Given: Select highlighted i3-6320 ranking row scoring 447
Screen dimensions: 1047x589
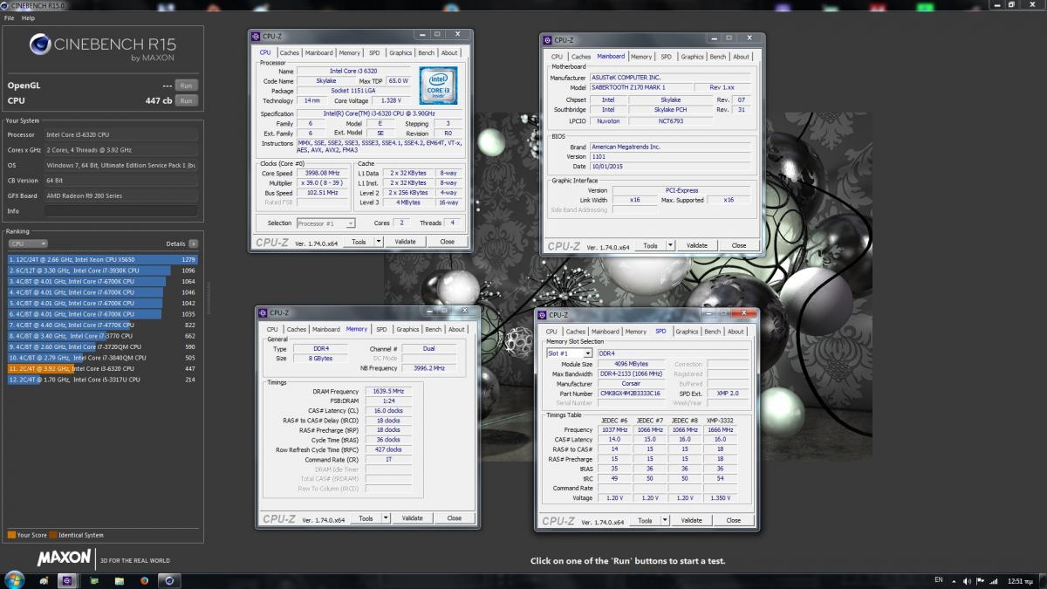Looking at the screenshot, I should pos(103,369).
